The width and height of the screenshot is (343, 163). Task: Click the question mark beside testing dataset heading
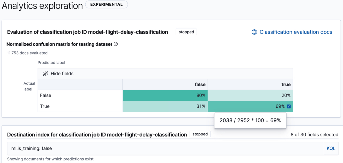tap(115, 44)
